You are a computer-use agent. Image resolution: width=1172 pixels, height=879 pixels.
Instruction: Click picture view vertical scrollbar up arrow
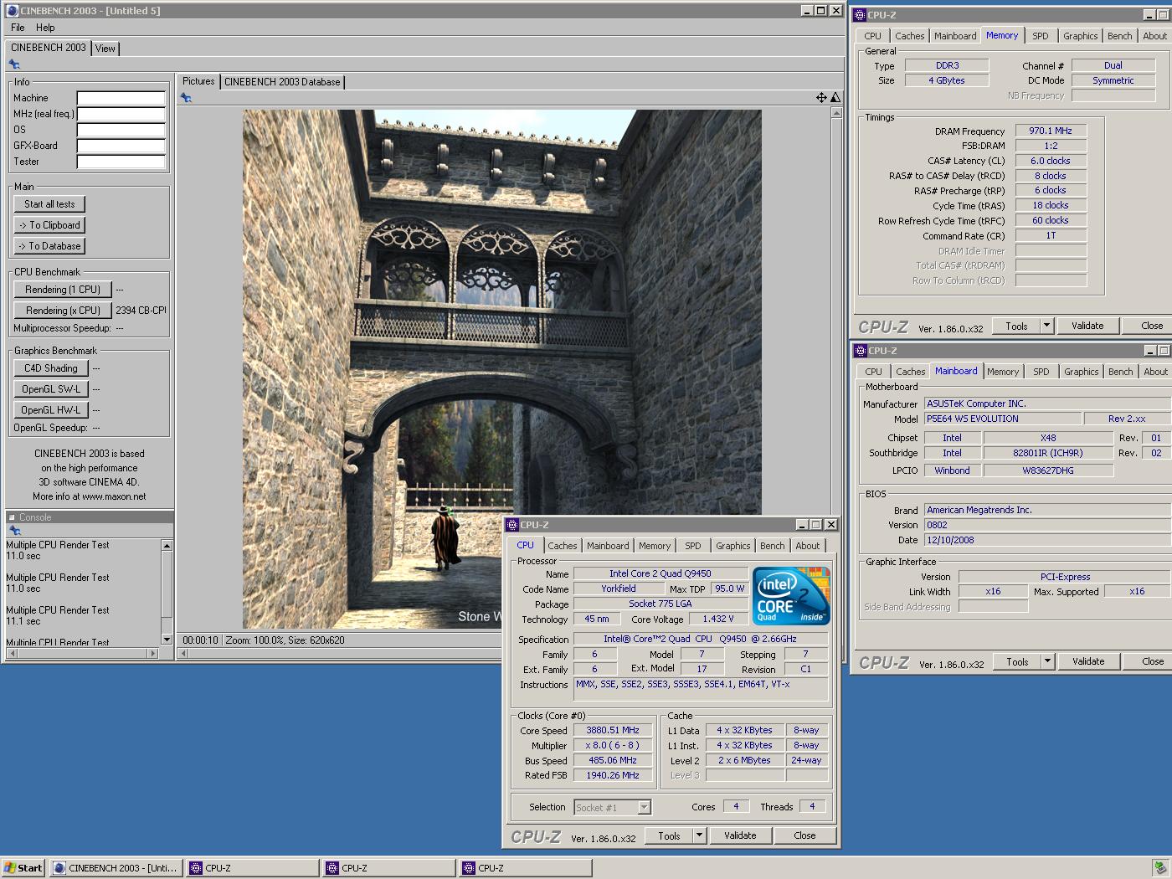coord(835,112)
